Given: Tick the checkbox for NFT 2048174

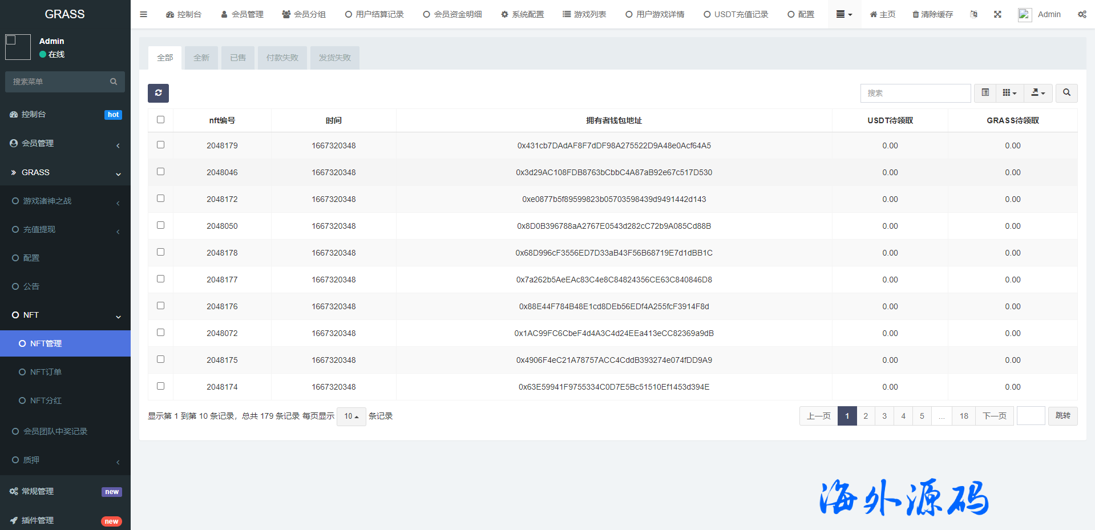Looking at the screenshot, I should coord(160,386).
